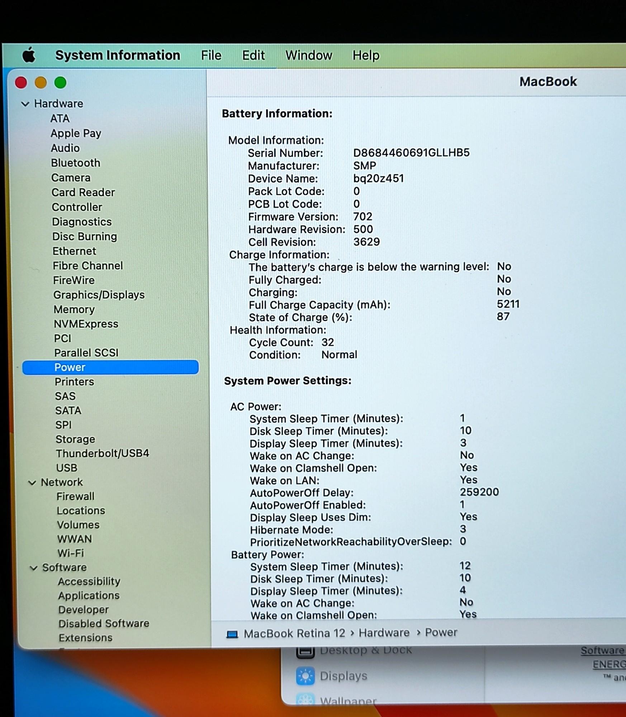Viewport: 626px width, 717px height.
Task: Select Parallel SCSI in the sidebar
Action: [86, 353]
